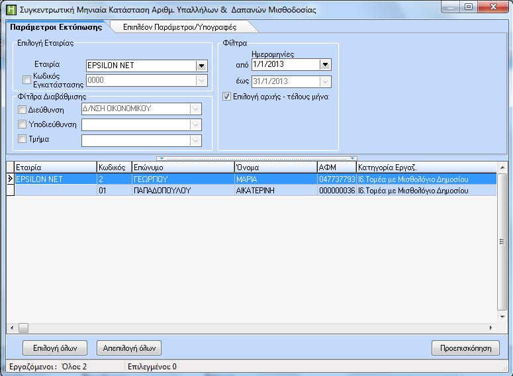Click the Προεπισκόπηση button
Image resolution: width=513 pixels, height=376 pixels.
click(465, 348)
